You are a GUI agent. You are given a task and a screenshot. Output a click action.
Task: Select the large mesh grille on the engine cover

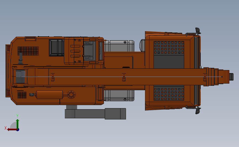[28, 51]
